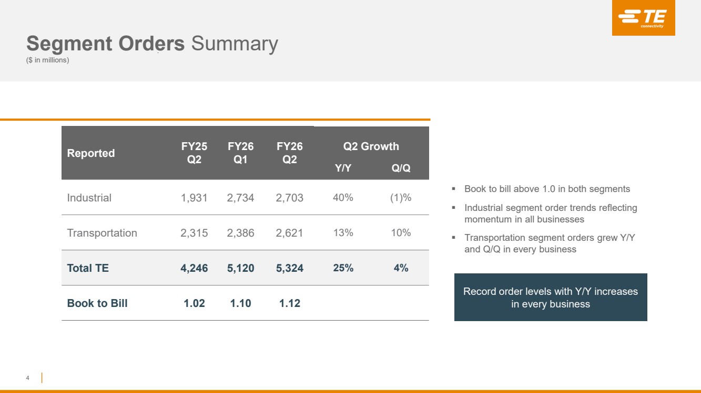Image resolution: width=701 pixels, height=393 pixels.
Task: Select the ($ in millions) subtitle
Action: [47, 60]
